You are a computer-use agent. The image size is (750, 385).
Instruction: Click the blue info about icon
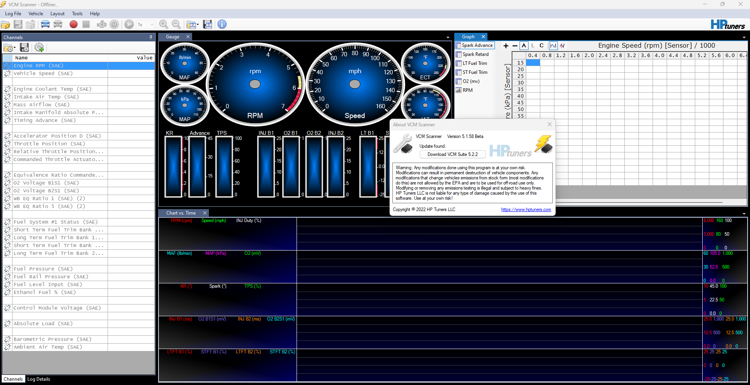(x=222, y=24)
